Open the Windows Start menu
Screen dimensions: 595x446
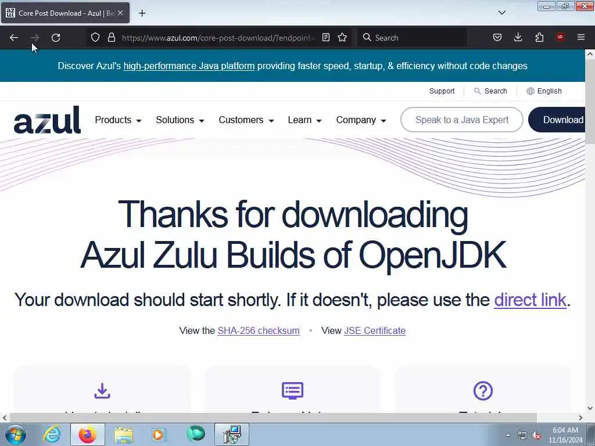click(15, 434)
